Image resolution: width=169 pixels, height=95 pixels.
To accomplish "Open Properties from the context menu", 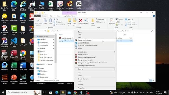I will (95, 88).
